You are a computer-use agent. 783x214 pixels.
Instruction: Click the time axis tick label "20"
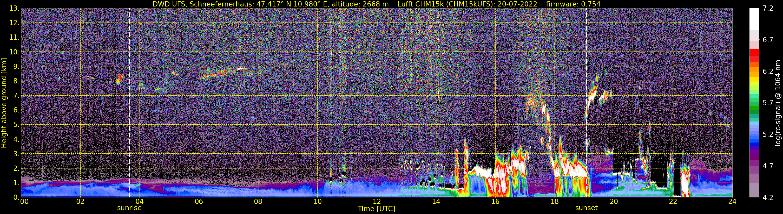[614, 202]
